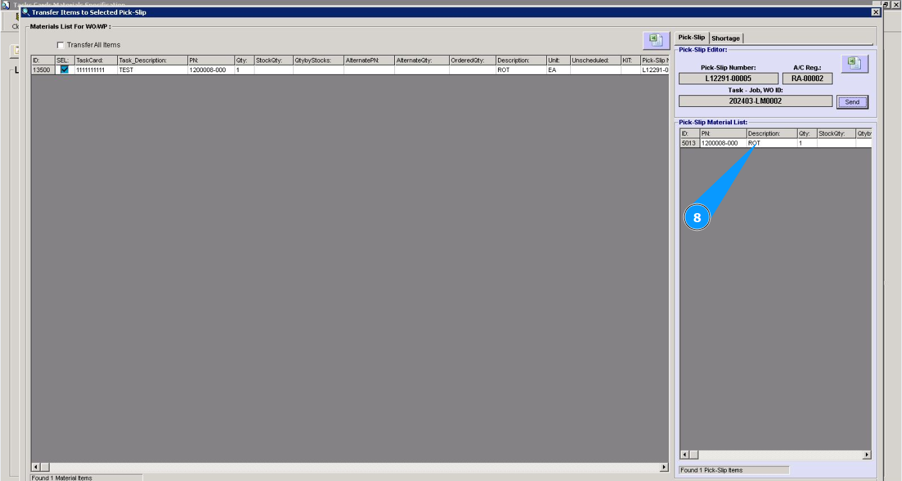Click PN column header in materials list
This screenshot has width=902, height=481.
pyautogui.click(x=211, y=61)
